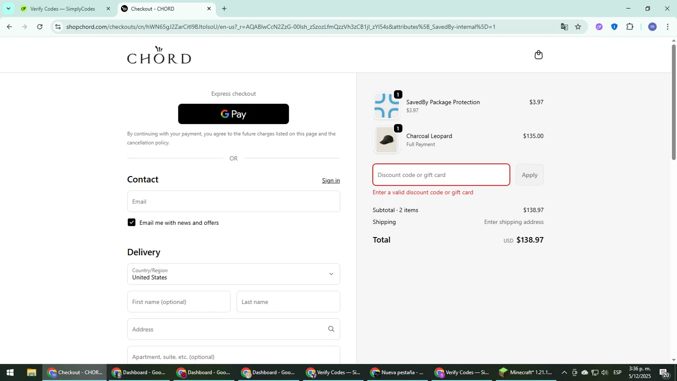Translate this page icon
This screenshot has width=677, height=381.
click(x=564, y=27)
